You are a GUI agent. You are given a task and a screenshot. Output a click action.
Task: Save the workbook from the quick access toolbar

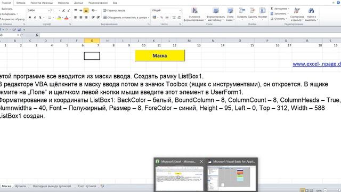[x=19, y=30]
